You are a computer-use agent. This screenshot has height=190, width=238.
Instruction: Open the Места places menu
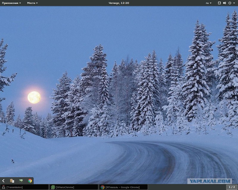coord(32,3)
